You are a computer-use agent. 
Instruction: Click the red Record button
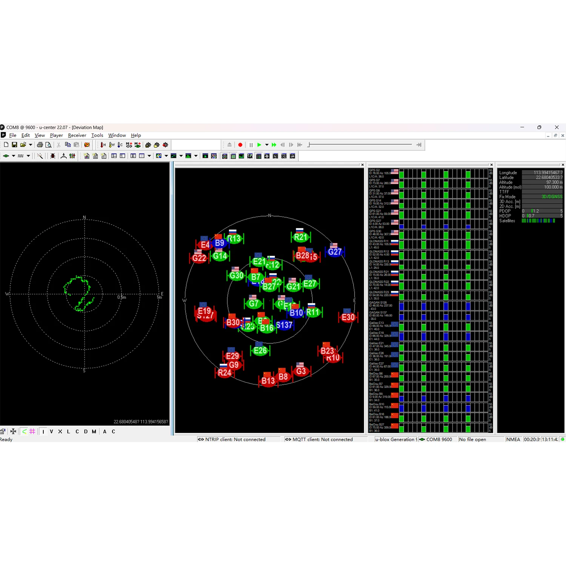(240, 145)
